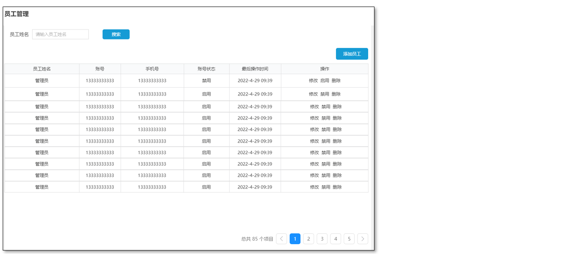Go to page 2 of results
Screen dimensions: 581x254
coord(309,239)
